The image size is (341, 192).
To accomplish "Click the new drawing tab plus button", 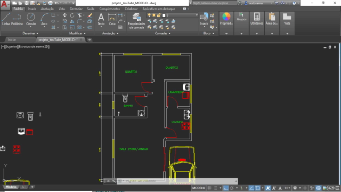I will 90,39.
